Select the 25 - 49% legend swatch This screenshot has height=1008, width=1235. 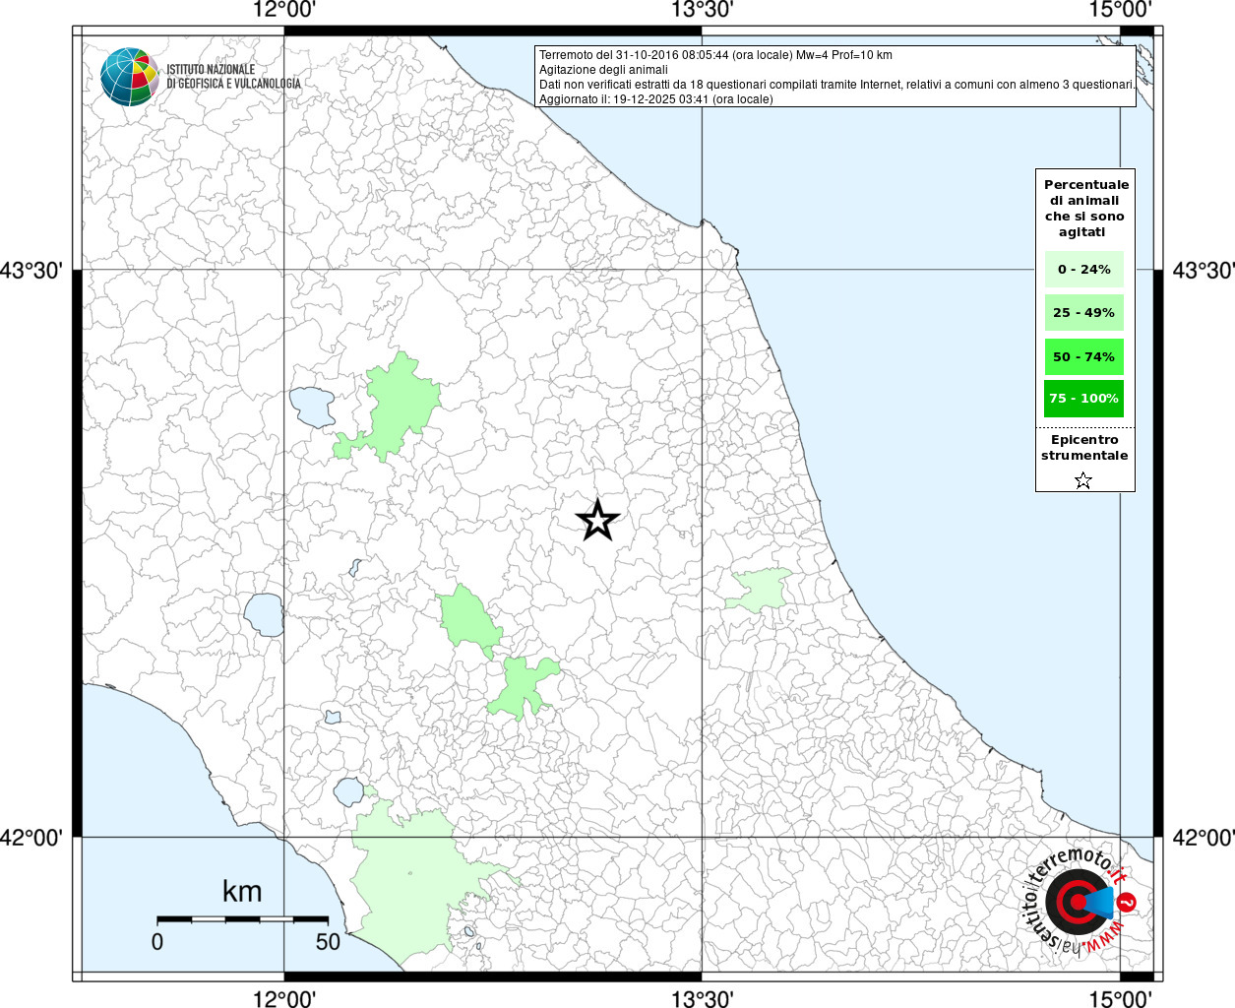tap(1083, 313)
